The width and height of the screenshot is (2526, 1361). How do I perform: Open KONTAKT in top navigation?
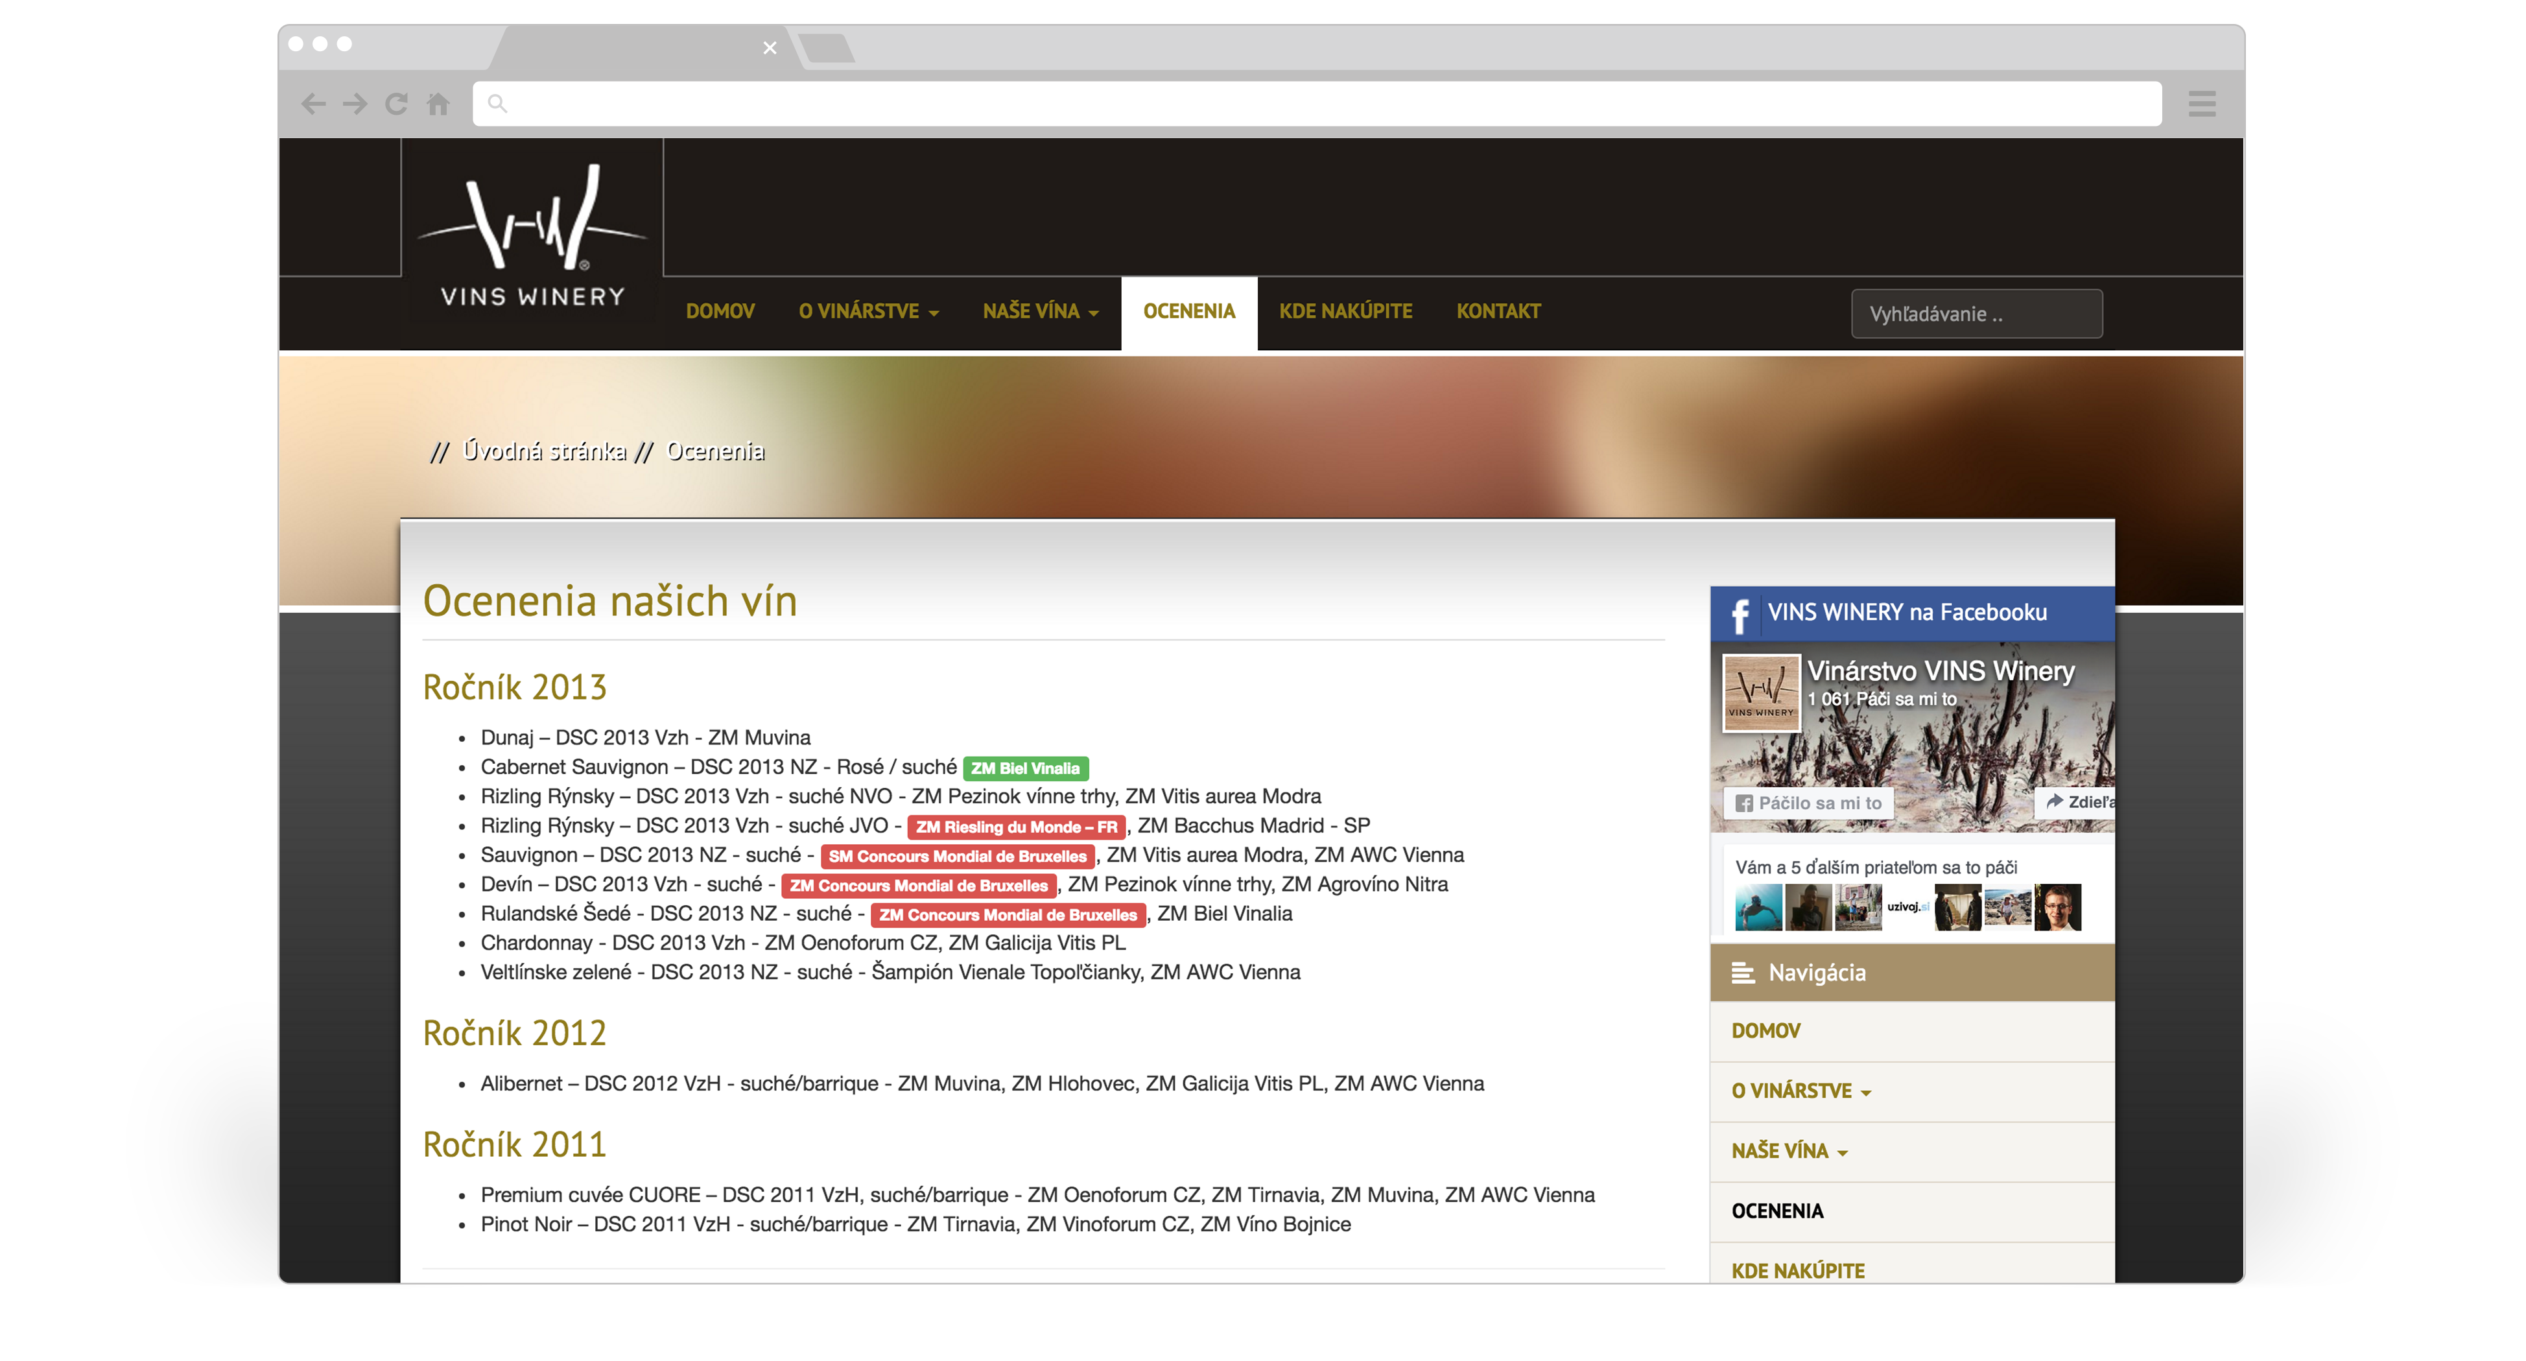(x=1498, y=312)
